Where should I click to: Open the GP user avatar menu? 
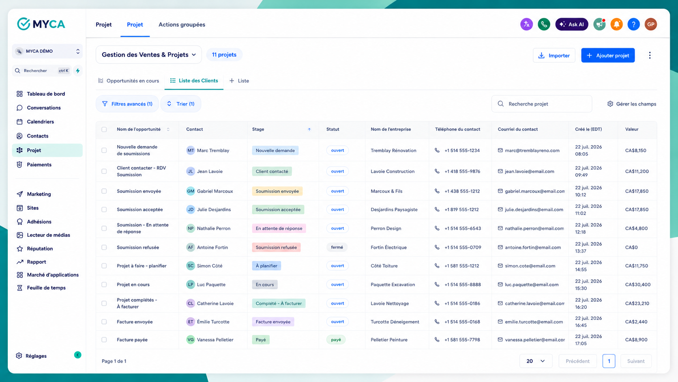[651, 24]
